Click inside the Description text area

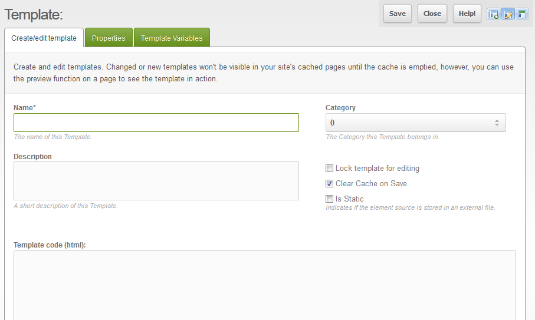156,181
